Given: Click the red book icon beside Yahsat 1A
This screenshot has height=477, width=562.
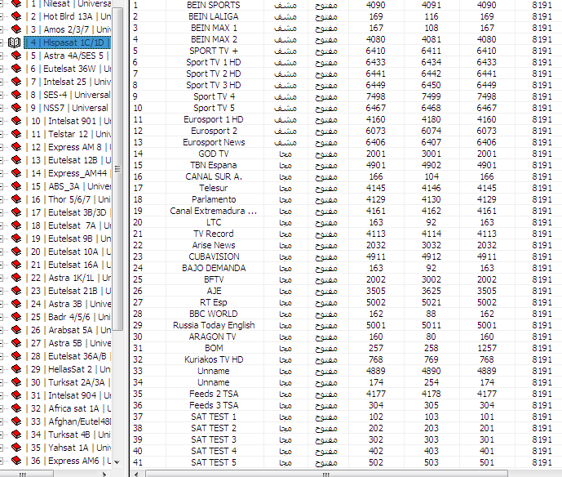Looking at the screenshot, I should [16, 448].
